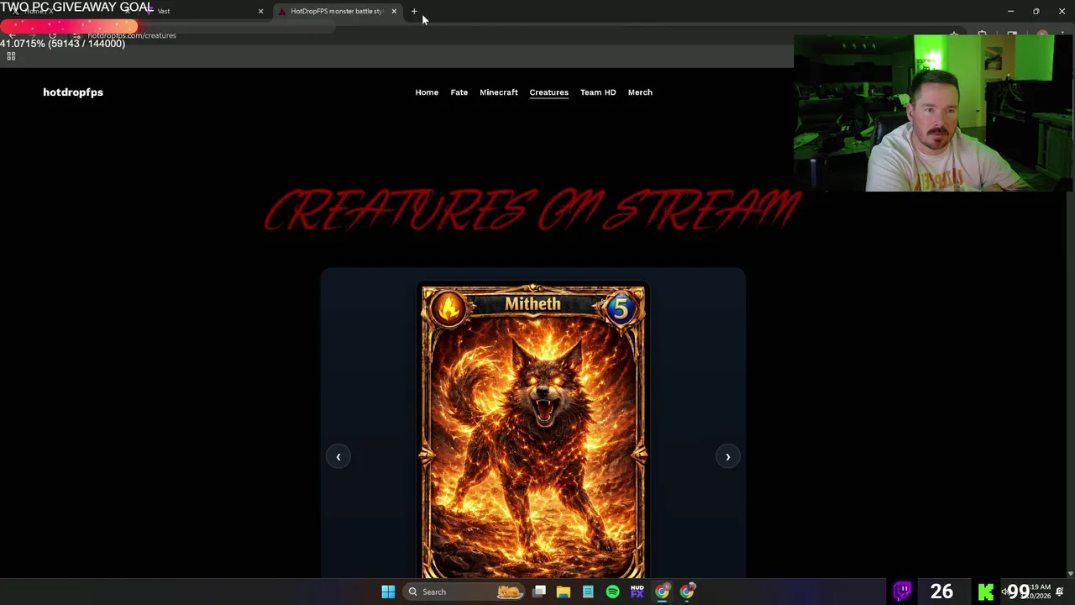This screenshot has height=605, width=1075.
Task: Close the Vast browser tab
Action: click(260, 11)
